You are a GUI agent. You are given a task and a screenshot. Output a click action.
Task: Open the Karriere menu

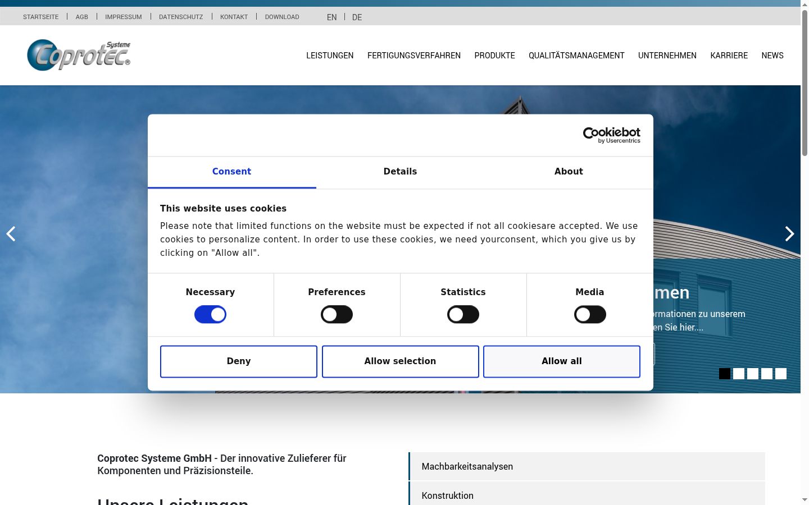coord(729,56)
